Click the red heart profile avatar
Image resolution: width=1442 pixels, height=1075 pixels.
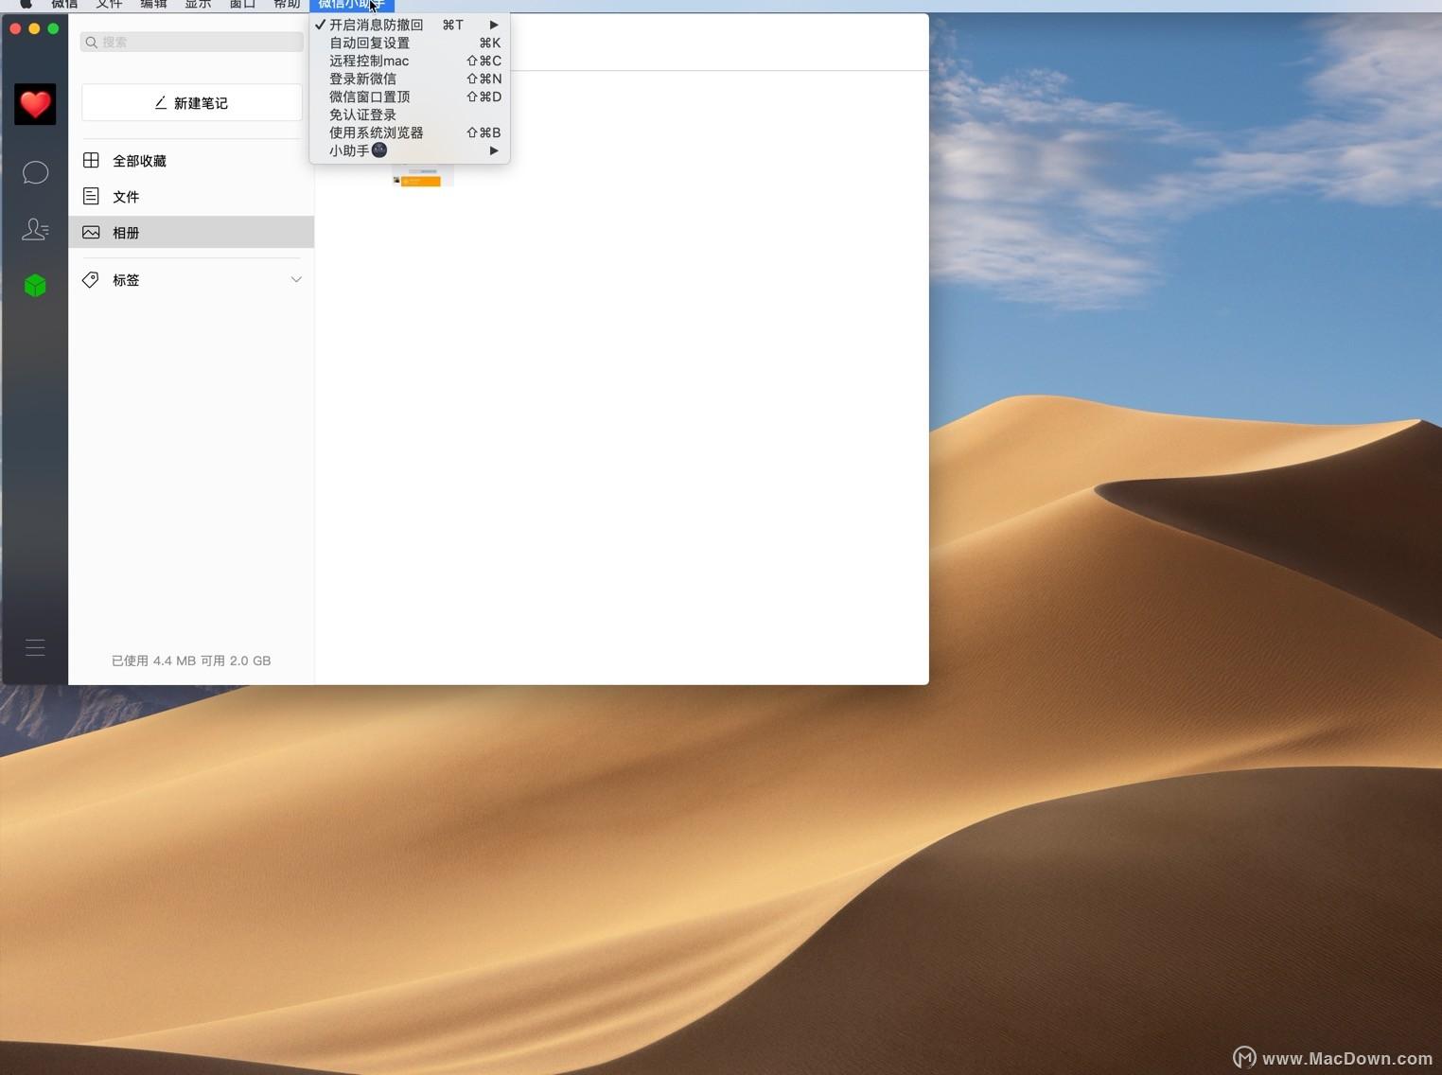click(x=35, y=104)
